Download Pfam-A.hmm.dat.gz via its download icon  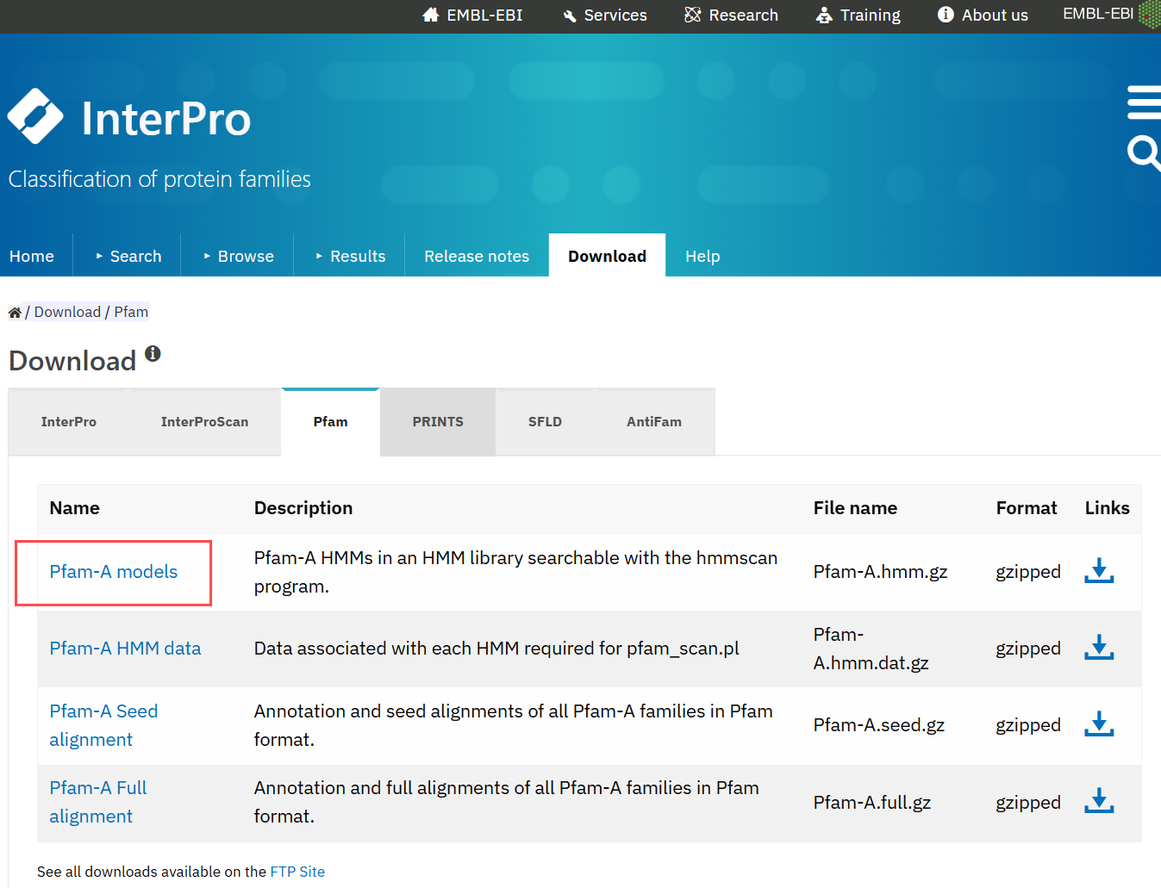tap(1099, 647)
